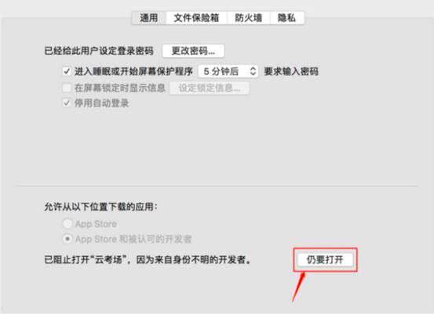Toggle the 停用自动登录 checkbox
Viewport: 434px width, 314px height.
coord(67,103)
